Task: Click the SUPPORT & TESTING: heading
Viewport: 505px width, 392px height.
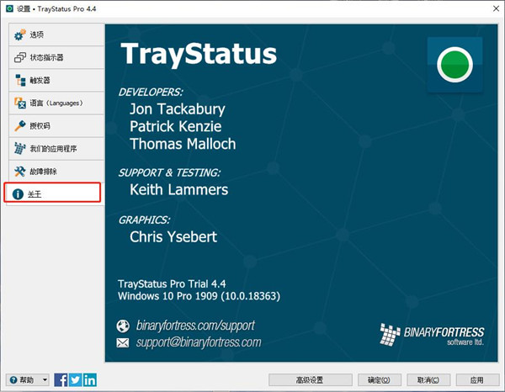Action: [169, 172]
